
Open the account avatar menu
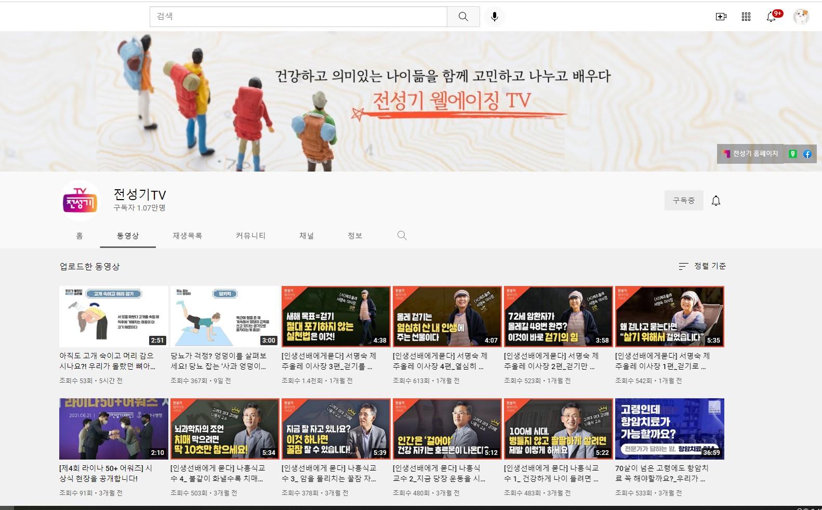[801, 17]
